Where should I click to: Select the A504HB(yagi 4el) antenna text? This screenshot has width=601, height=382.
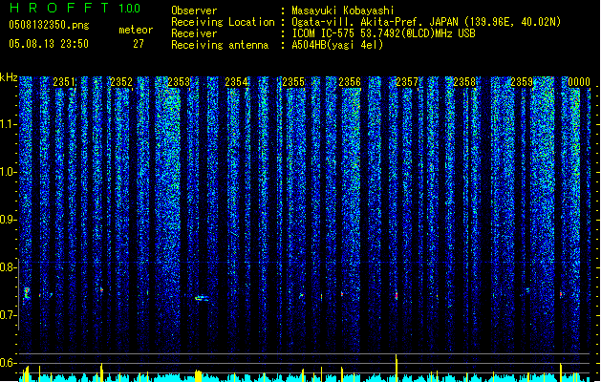337,45
